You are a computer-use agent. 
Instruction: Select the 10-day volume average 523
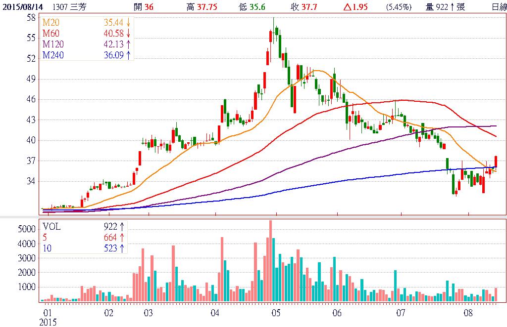(x=111, y=248)
